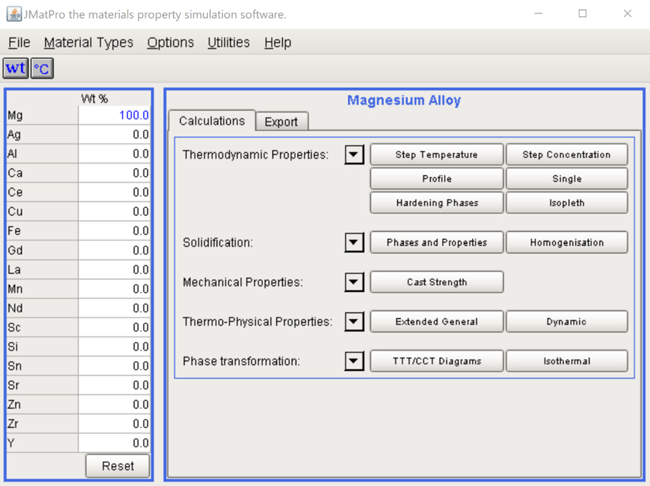Click the Solidification label
650x486 pixels.
[x=217, y=243]
